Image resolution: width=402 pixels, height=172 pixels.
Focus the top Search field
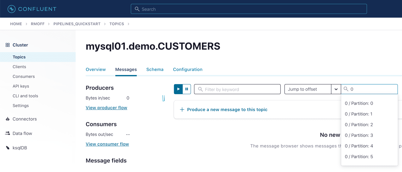tap(249, 9)
